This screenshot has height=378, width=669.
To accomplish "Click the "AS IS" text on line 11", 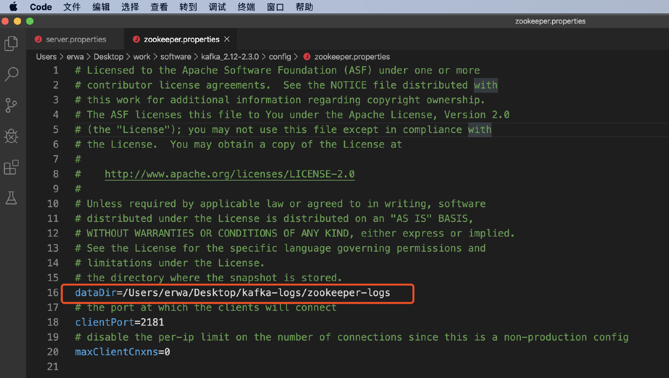I will (411, 218).
